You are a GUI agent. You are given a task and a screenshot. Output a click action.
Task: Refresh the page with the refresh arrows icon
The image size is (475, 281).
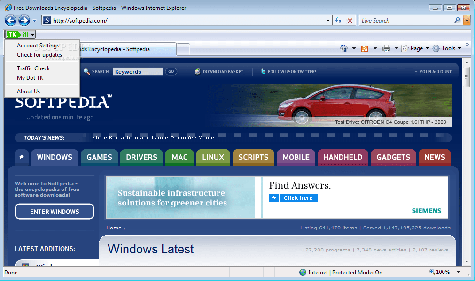[x=338, y=21]
